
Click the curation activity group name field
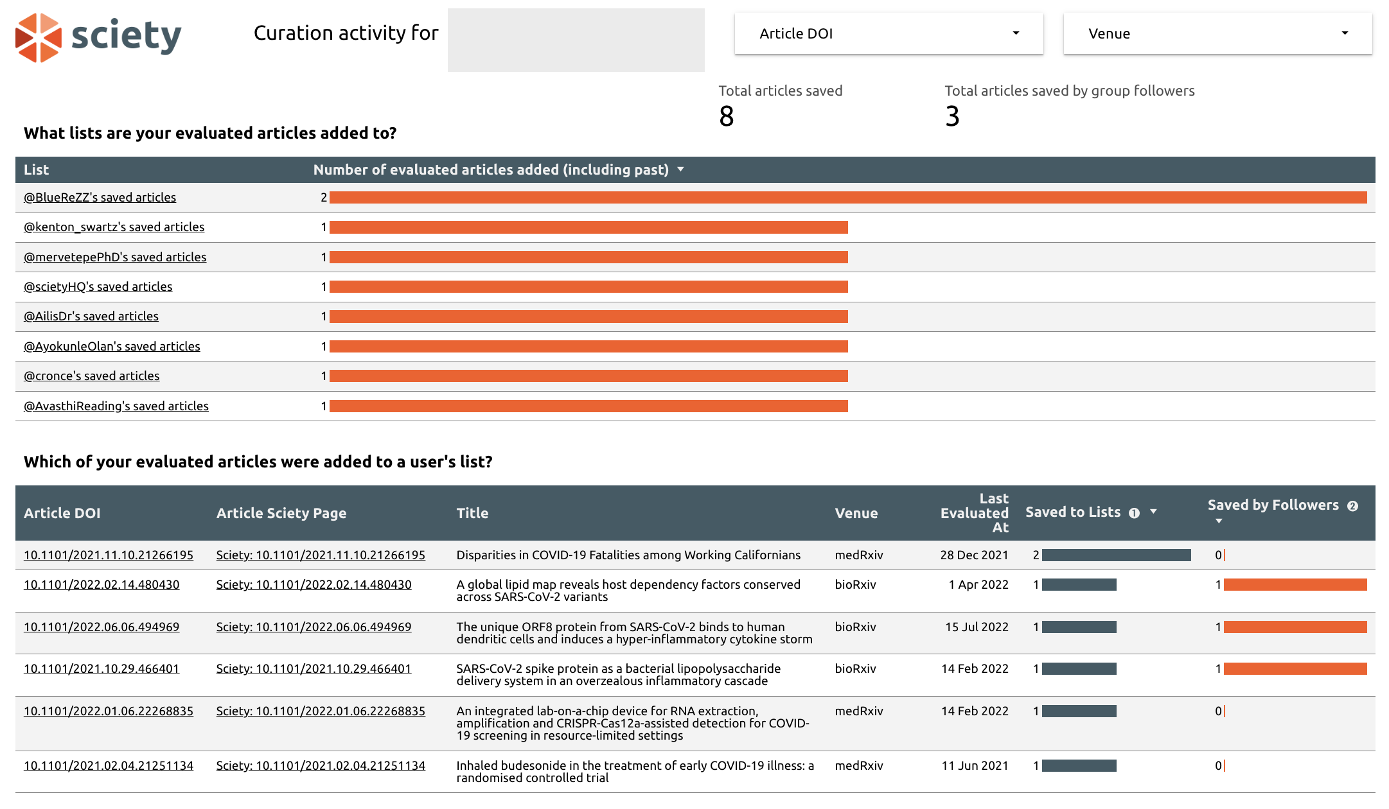click(575, 40)
